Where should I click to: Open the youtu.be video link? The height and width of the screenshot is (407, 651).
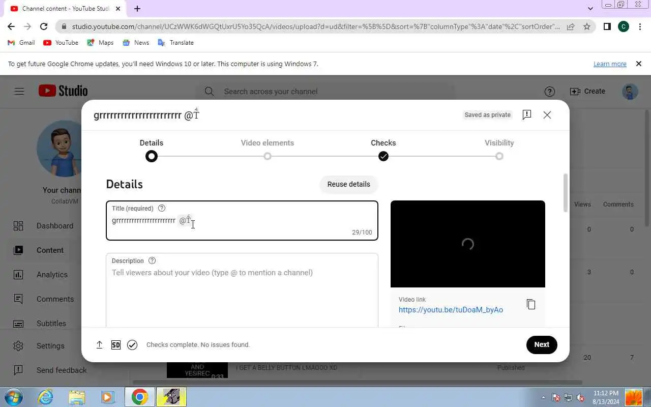tap(451, 310)
